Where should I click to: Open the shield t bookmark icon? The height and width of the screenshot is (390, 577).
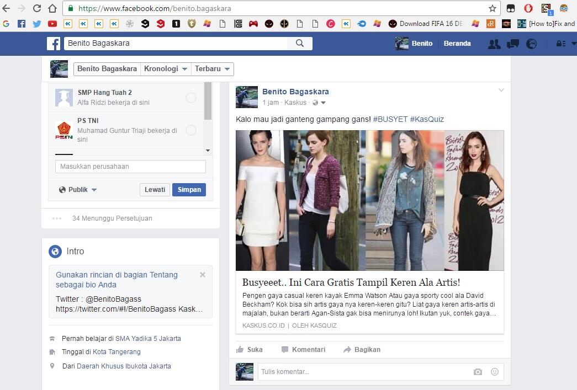192,24
